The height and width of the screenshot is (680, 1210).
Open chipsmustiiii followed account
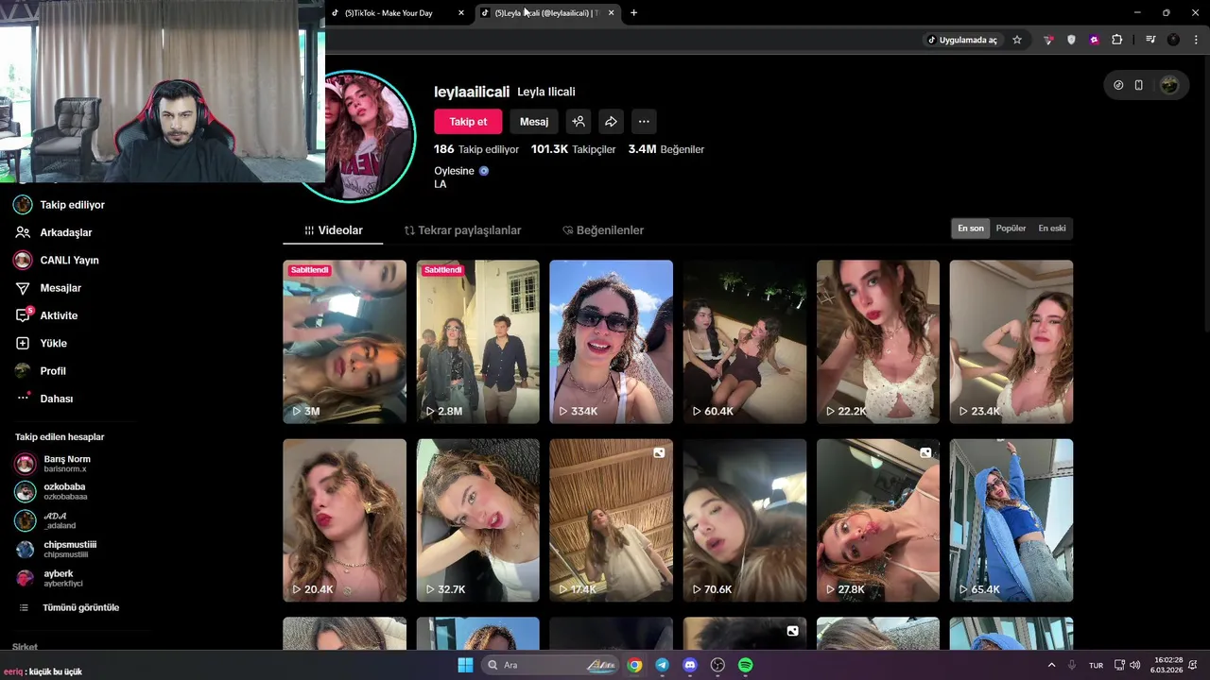pos(57,550)
